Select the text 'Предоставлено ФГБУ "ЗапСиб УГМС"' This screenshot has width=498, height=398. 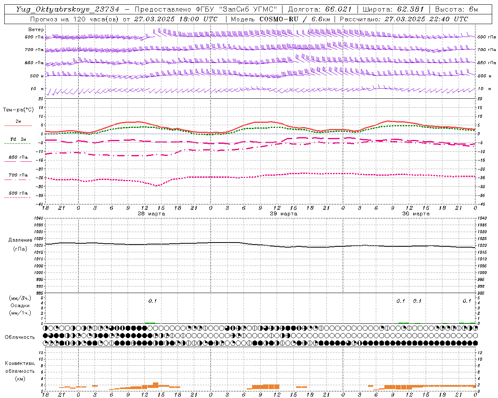coord(205,9)
